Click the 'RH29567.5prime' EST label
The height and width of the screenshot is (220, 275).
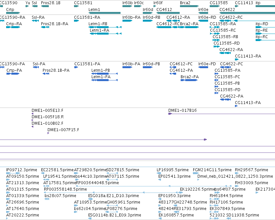pyautogui.click(x=251, y=170)
